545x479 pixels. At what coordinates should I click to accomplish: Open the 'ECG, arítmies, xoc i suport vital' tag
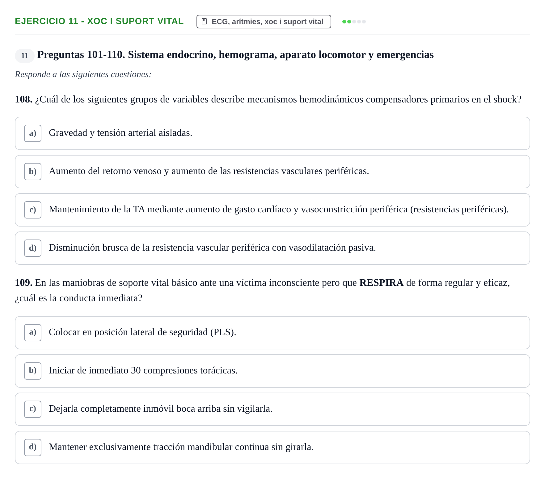tap(264, 22)
